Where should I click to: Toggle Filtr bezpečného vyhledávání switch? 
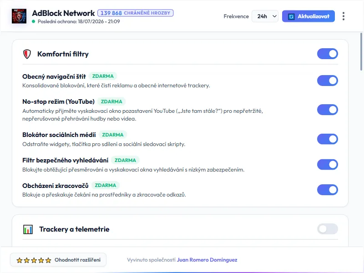tap(328, 165)
